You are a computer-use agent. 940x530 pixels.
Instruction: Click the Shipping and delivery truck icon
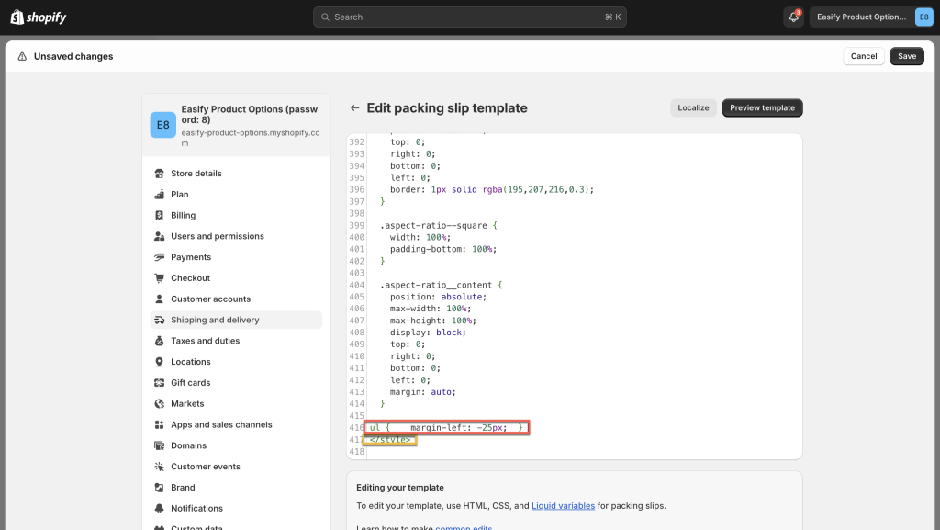[160, 321]
